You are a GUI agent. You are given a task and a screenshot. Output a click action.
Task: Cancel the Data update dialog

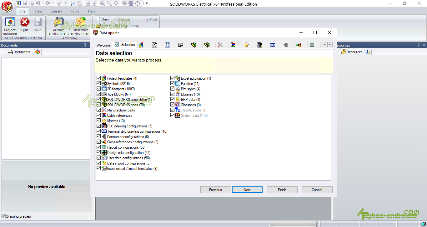317,190
